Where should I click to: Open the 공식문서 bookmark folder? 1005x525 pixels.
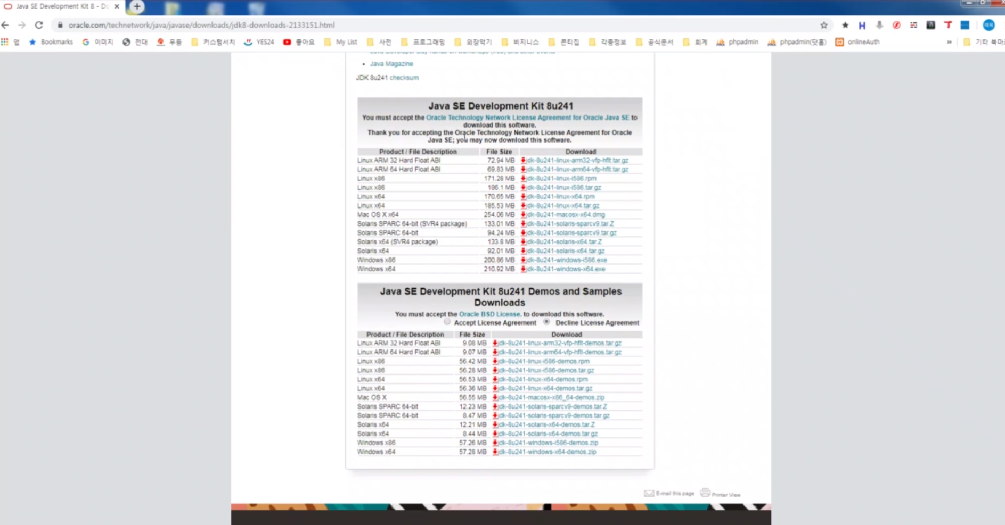pos(655,42)
